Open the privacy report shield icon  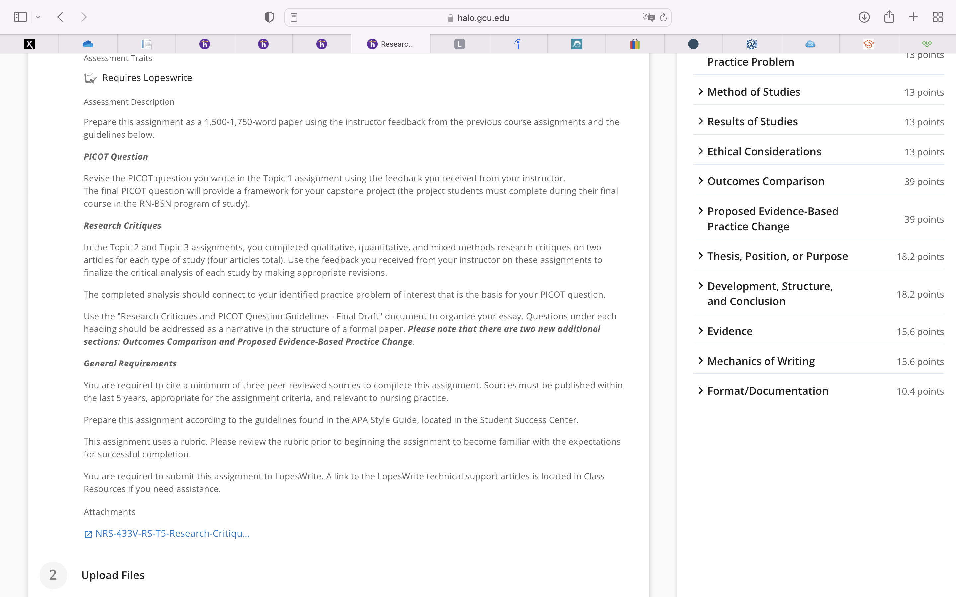coord(269,17)
